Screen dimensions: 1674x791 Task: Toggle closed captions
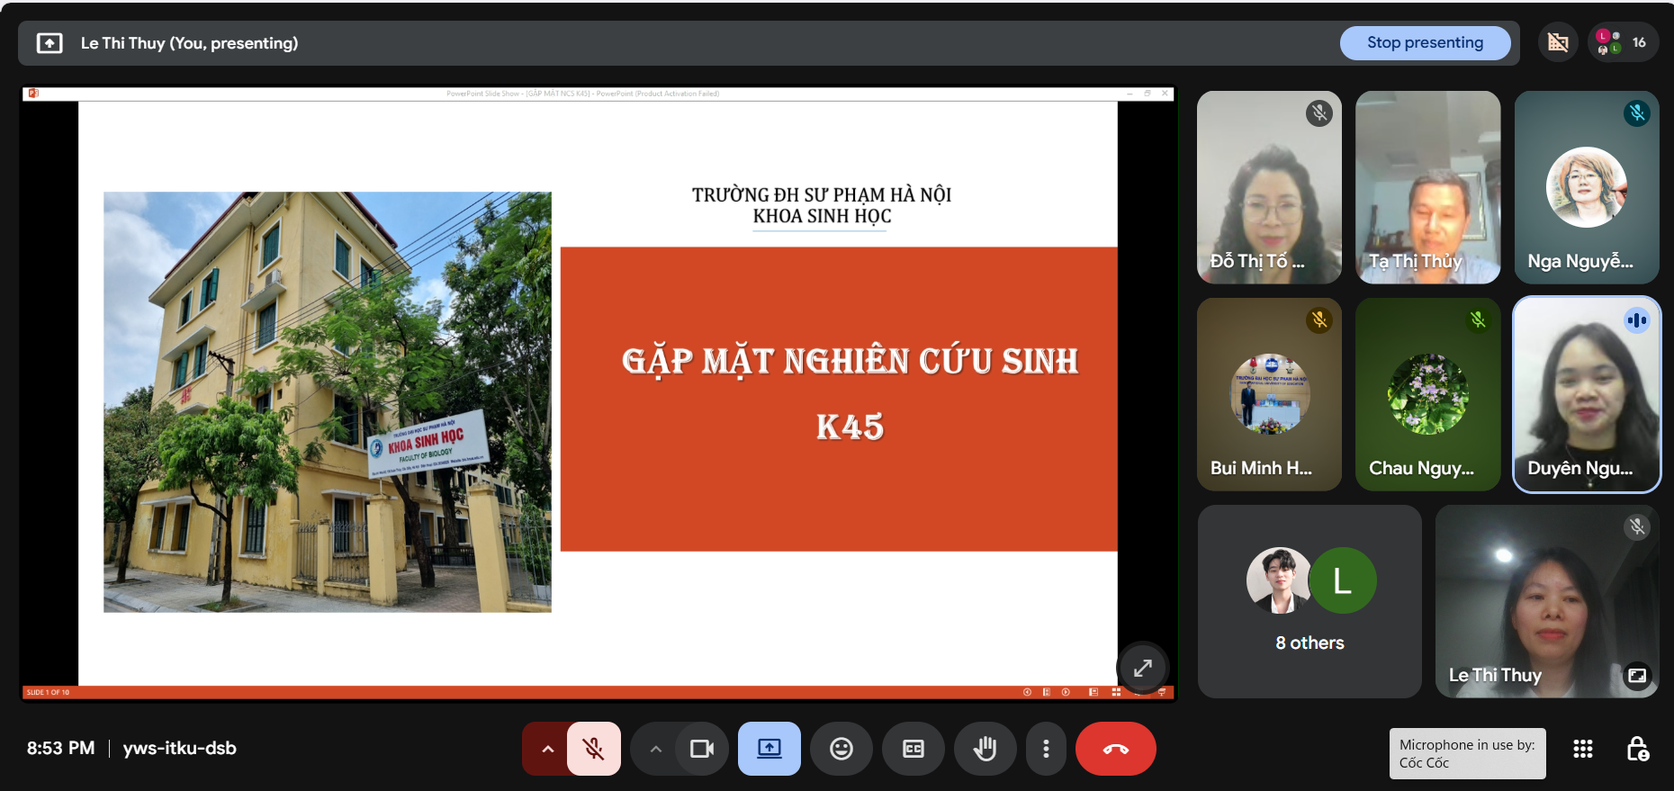click(913, 749)
